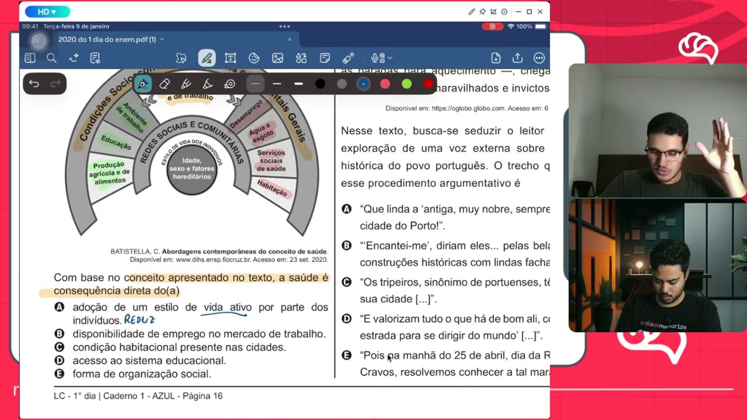Choose the highlighter in the floating toolbar
The height and width of the screenshot is (420, 747).
click(208, 84)
